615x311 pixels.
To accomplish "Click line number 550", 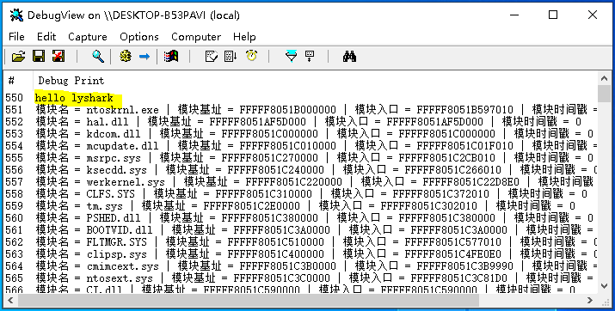I will click(14, 98).
